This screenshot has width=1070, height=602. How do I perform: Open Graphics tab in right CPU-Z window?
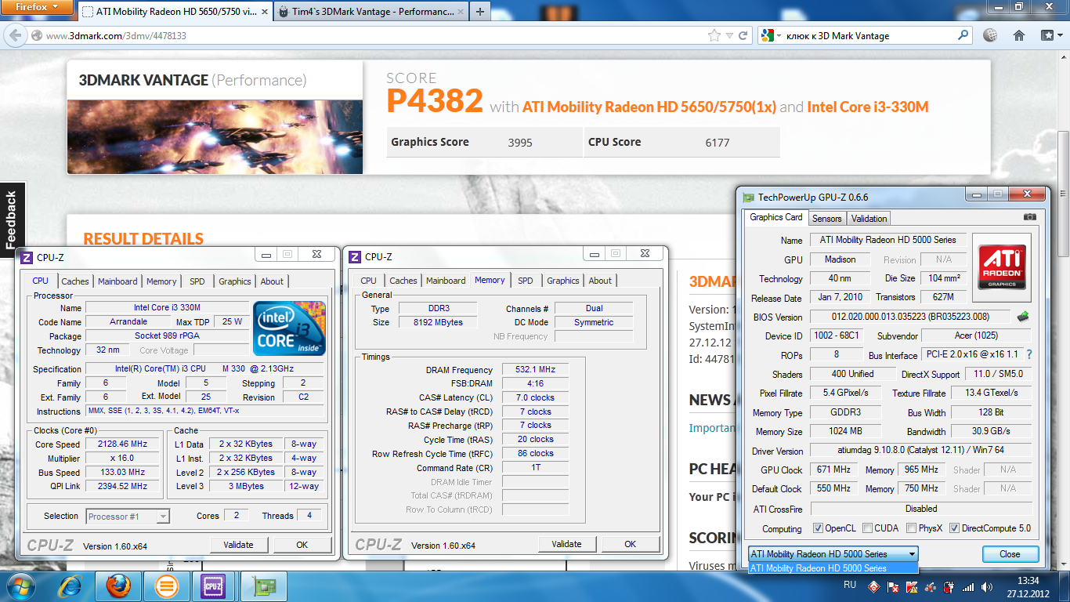pyautogui.click(x=563, y=281)
